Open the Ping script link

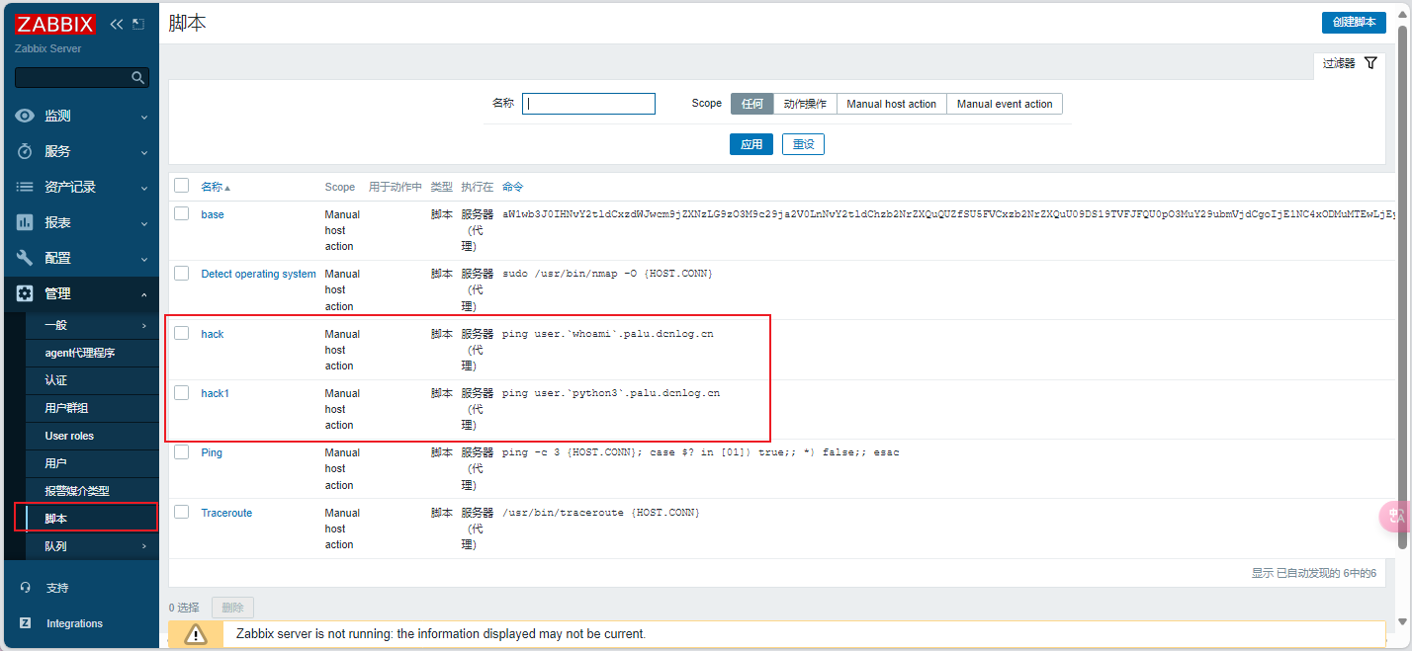(212, 452)
